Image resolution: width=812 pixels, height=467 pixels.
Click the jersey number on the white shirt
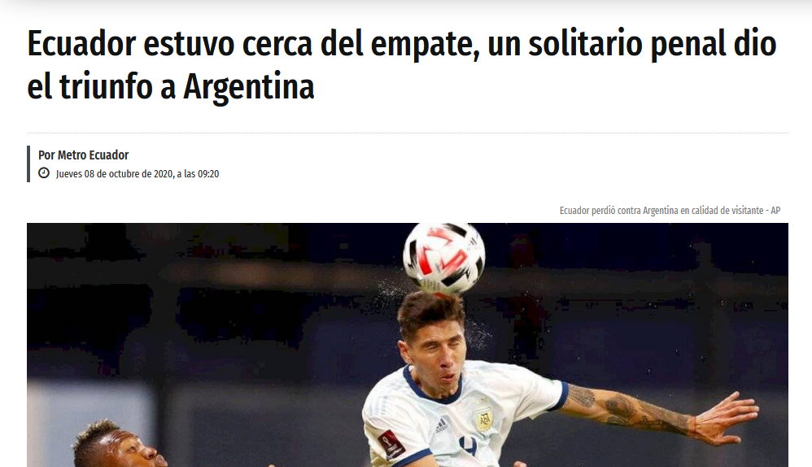click(468, 447)
